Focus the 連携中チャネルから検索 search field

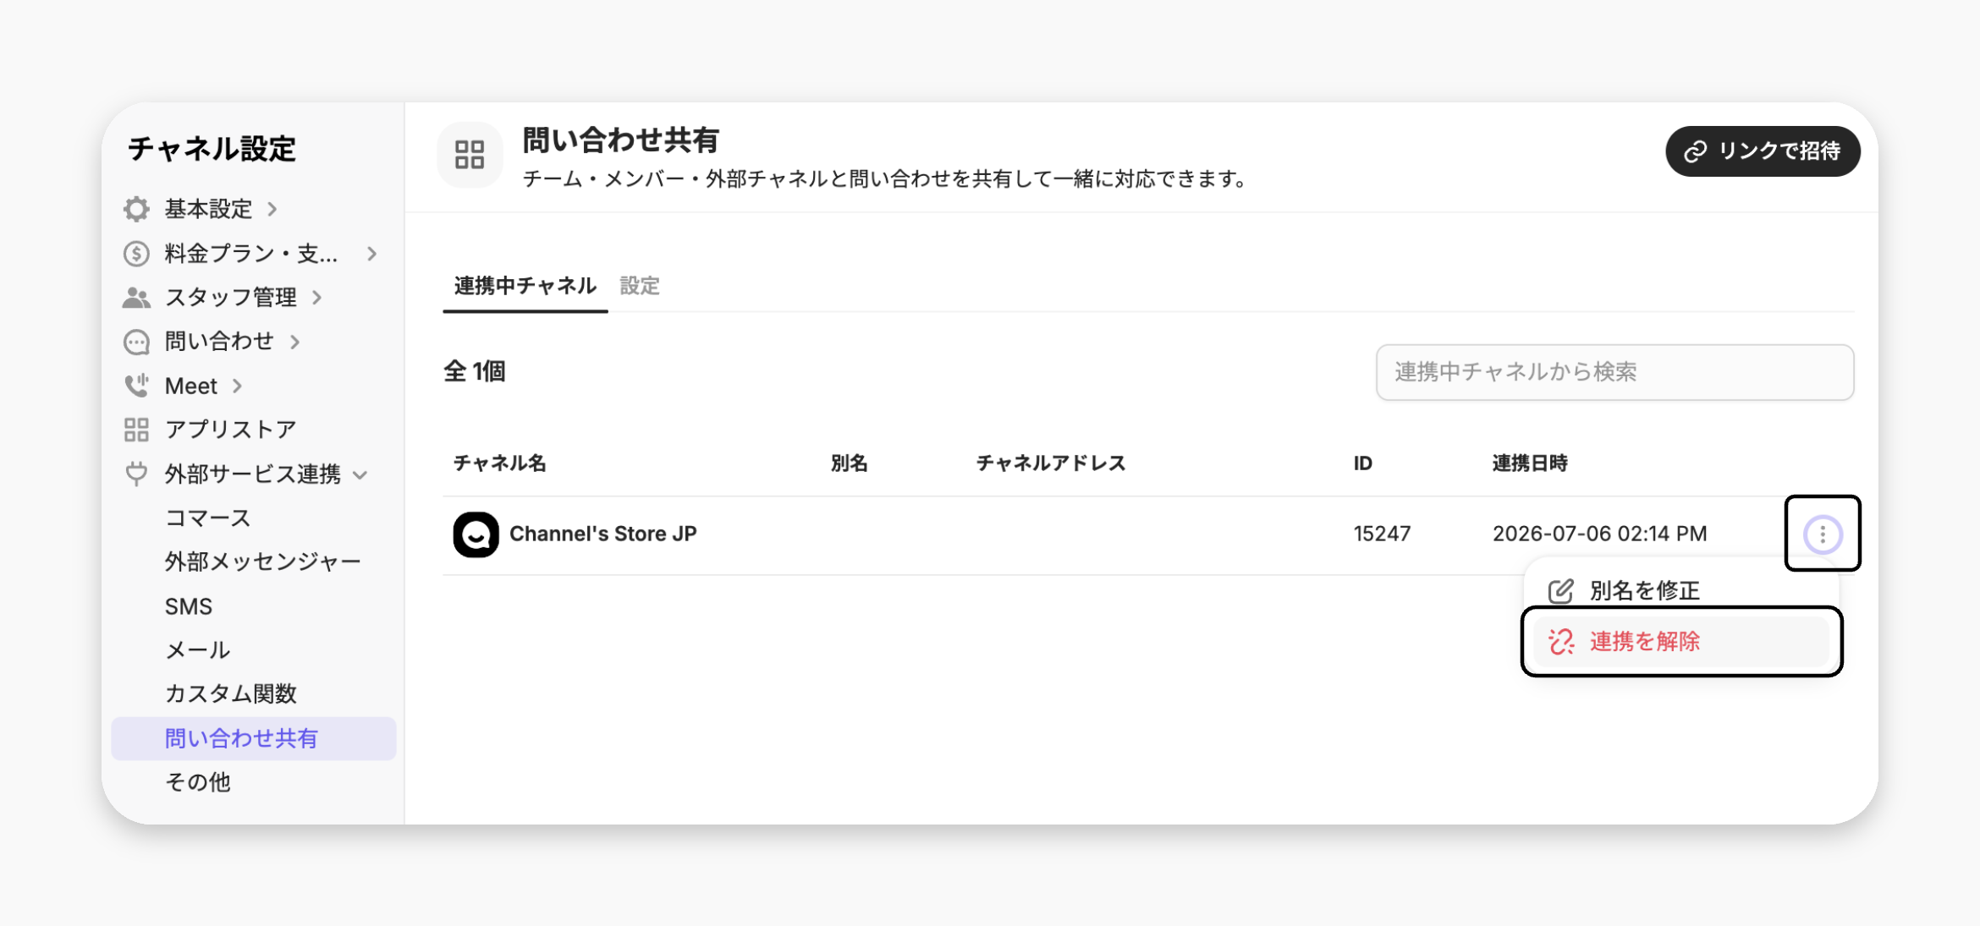(1614, 372)
